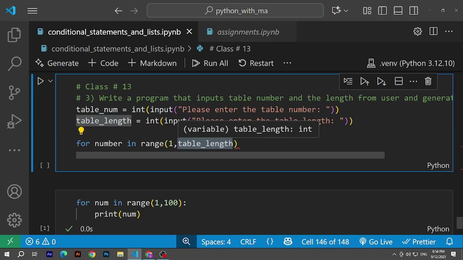Viewport: 463px width, 260px height.
Task: Change CRLF end of line sequence
Action: pos(248,242)
